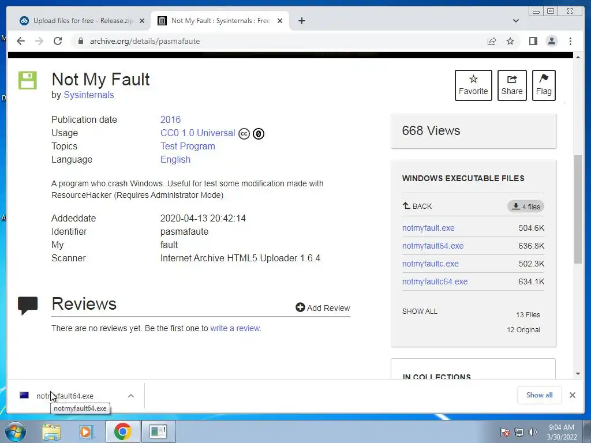Click the network tray icon

519,432
